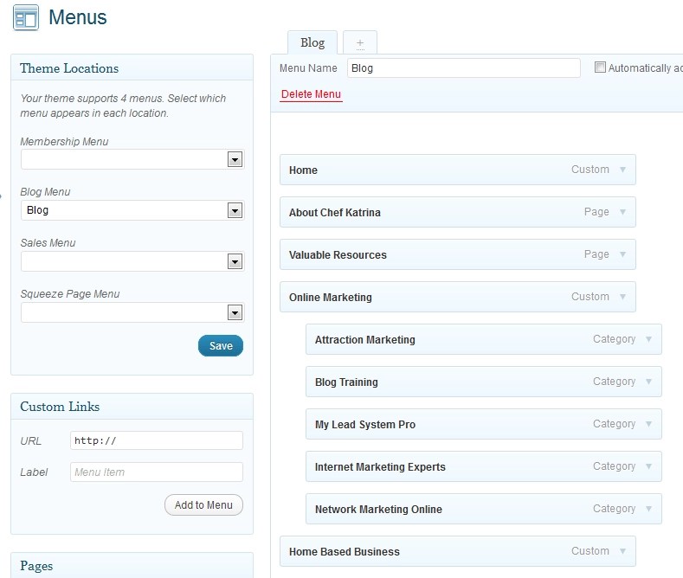The image size is (683, 578).
Task: Click the Delete Menu link
Action: pos(311,94)
